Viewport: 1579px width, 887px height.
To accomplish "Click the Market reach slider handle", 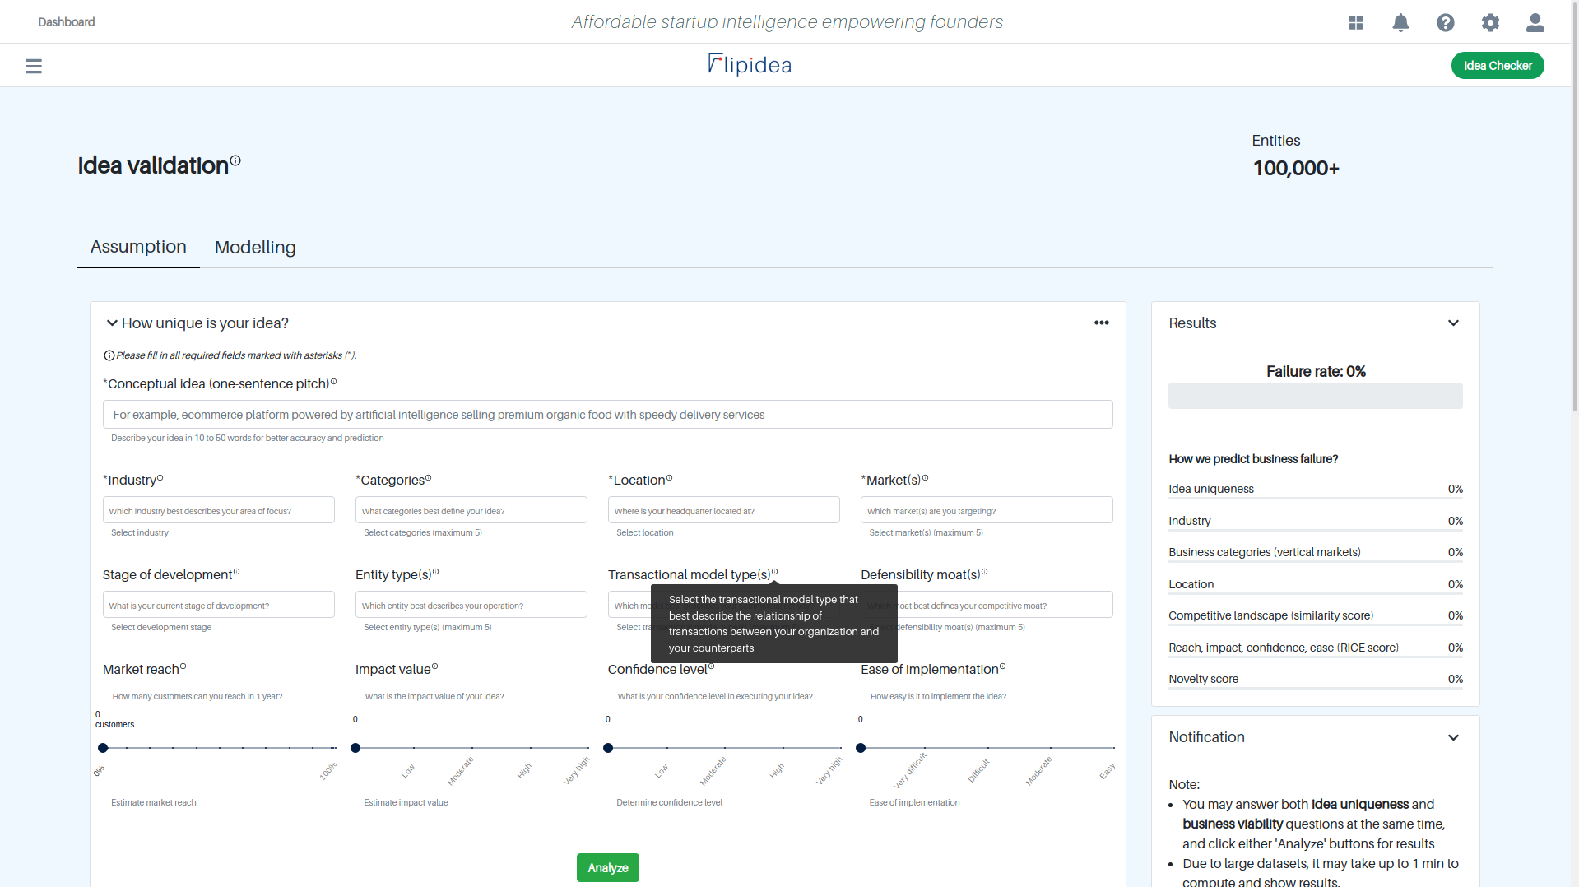I will click(x=103, y=748).
